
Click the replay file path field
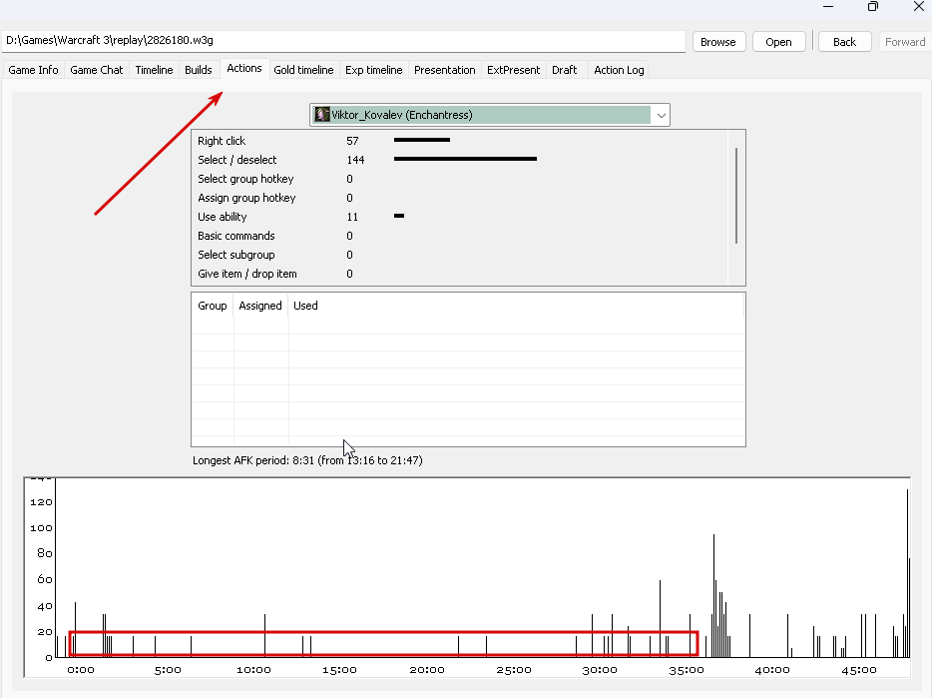pyautogui.click(x=343, y=41)
